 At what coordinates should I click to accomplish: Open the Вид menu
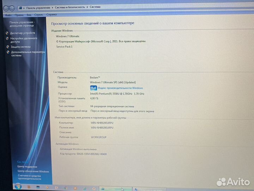click(x=29, y=15)
